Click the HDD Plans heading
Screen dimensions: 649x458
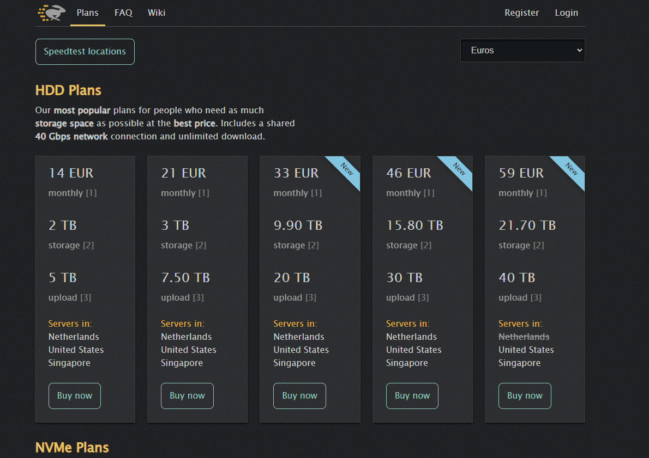(68, 90)
